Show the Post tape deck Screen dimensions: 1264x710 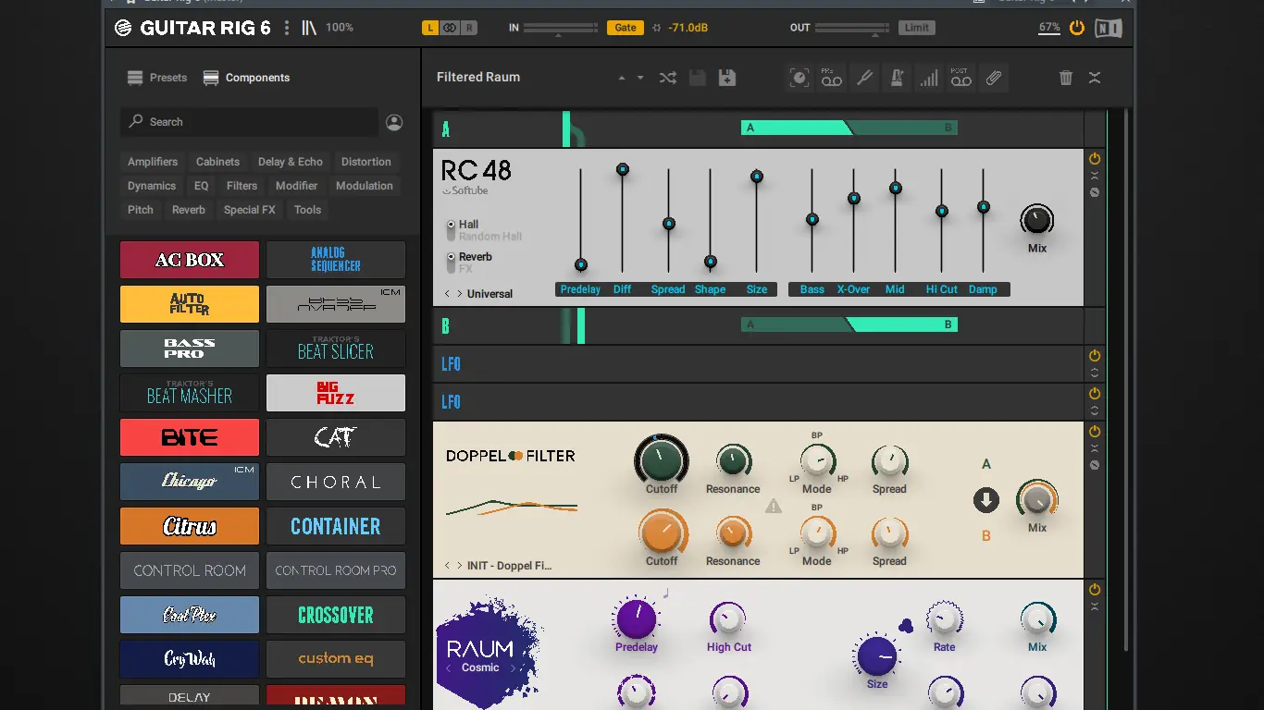pos(961,78)
